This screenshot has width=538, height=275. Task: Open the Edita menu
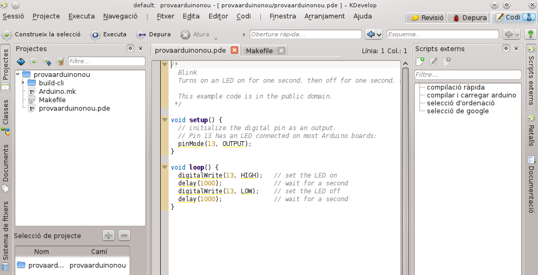pos(191,16)
